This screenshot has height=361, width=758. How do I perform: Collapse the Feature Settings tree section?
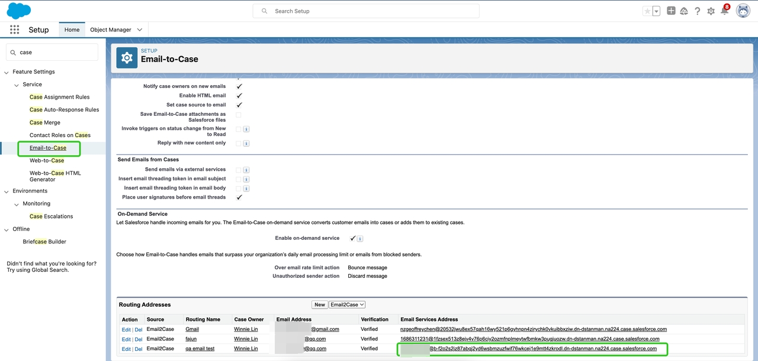tap(7, 72)
